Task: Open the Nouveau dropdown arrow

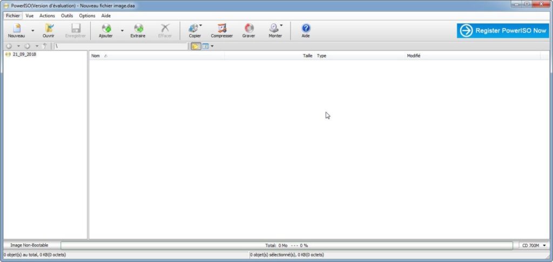Action: point(33,31)
